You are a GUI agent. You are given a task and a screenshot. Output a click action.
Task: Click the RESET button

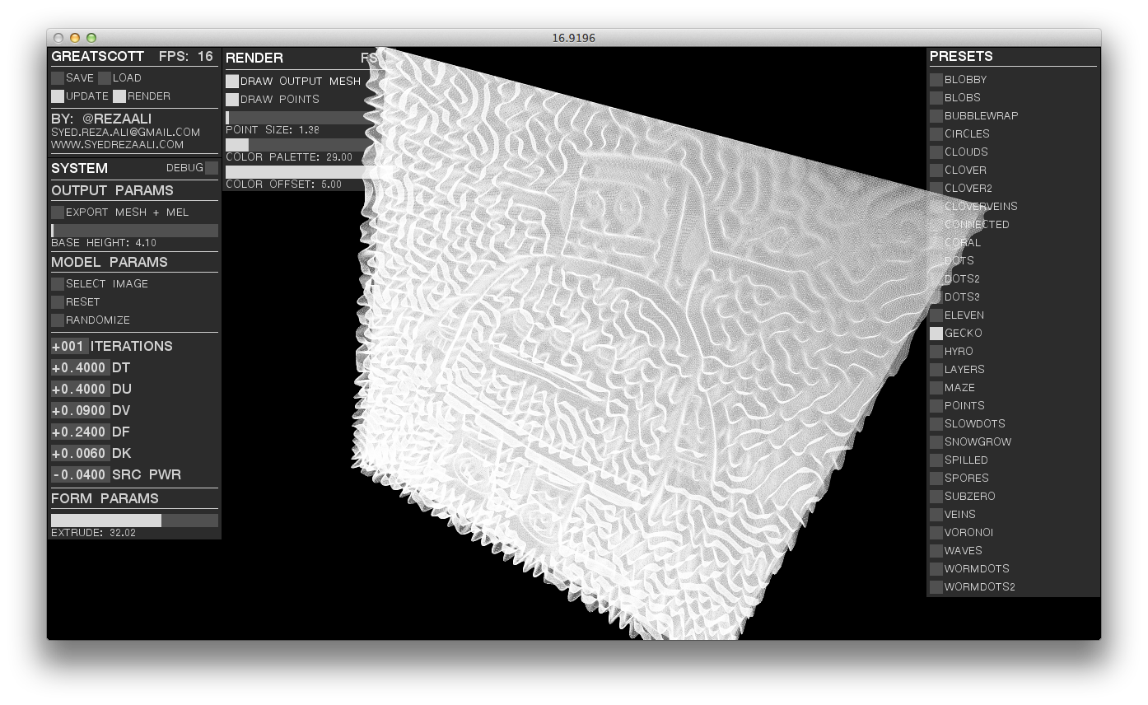pyautogui.click(x=58, y=301)
